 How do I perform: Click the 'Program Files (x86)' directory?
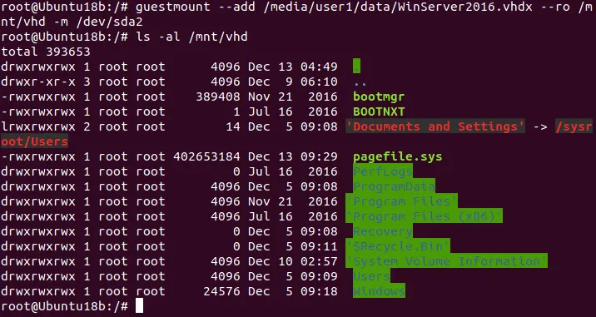[424, 216]
